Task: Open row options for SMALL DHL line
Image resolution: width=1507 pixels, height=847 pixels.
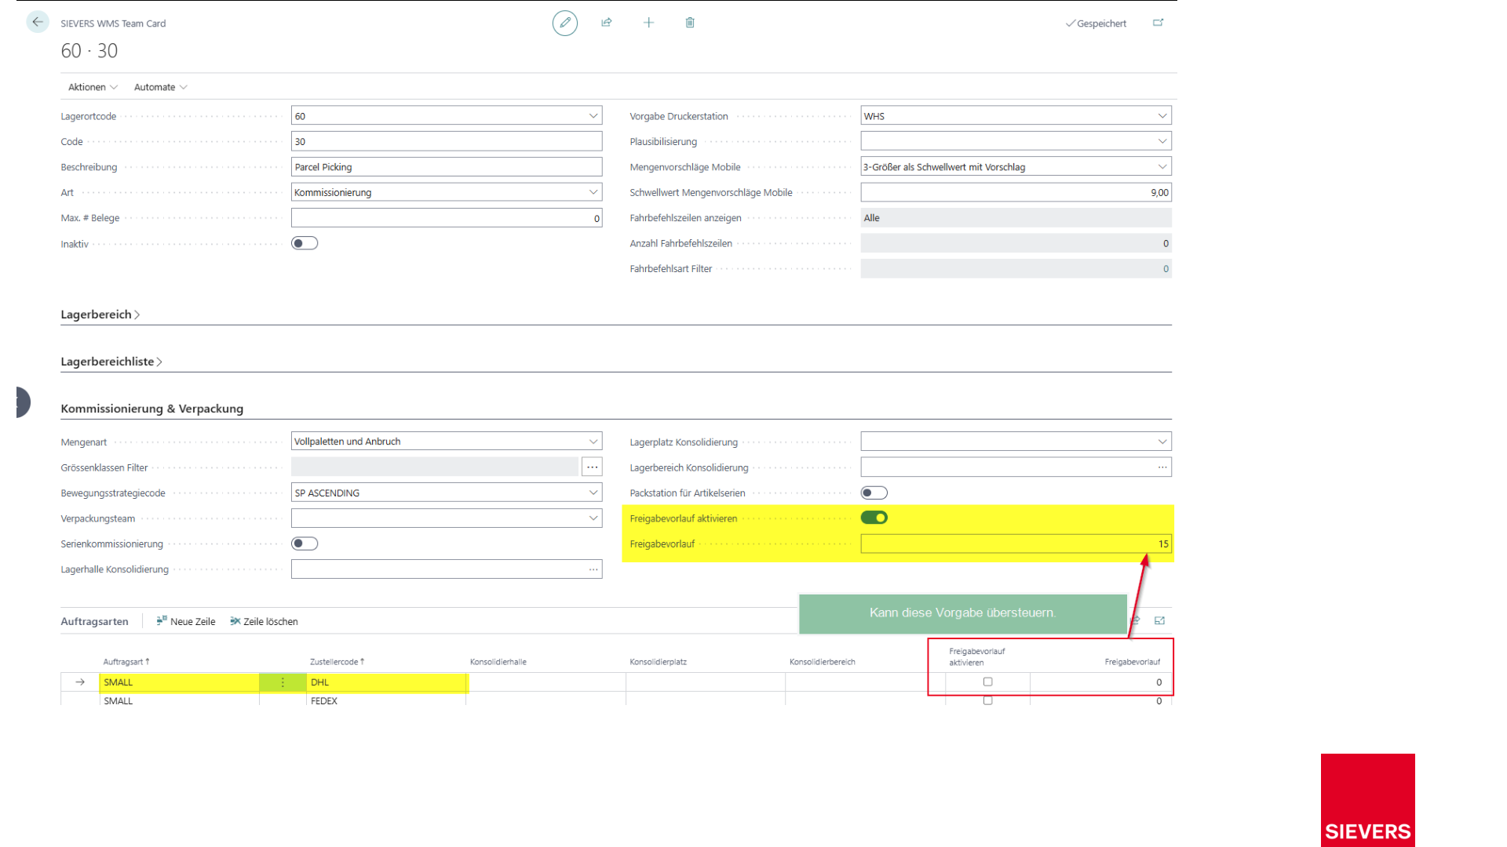Action: tap(283, 682)
